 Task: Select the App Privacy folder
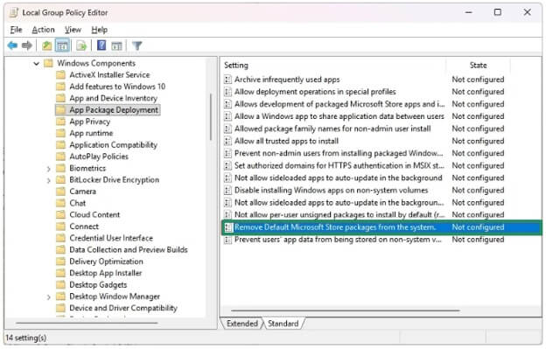tap(89, 122)
